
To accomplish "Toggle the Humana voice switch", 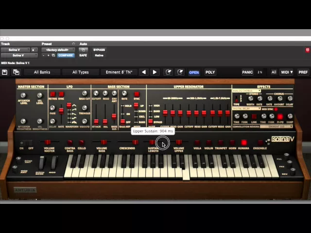I will [x=244, y=142].
